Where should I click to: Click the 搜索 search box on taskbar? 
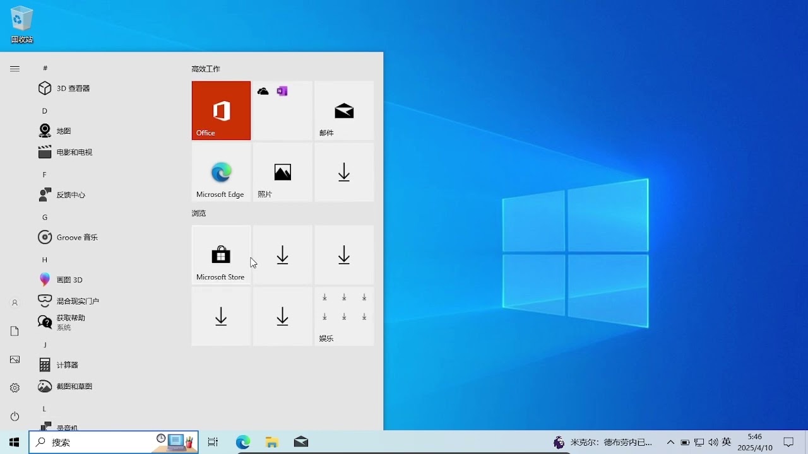(114, 442)
